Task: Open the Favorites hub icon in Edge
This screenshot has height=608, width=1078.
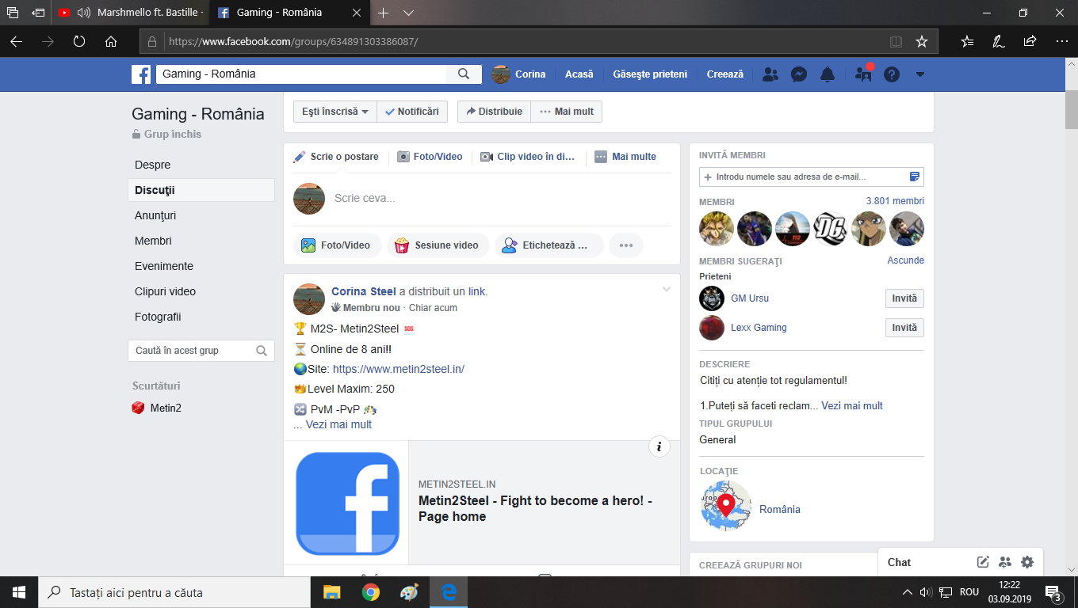Action: (967, 41)
